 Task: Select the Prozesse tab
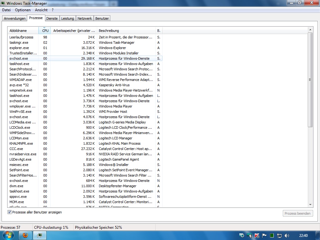pos(36,18)
